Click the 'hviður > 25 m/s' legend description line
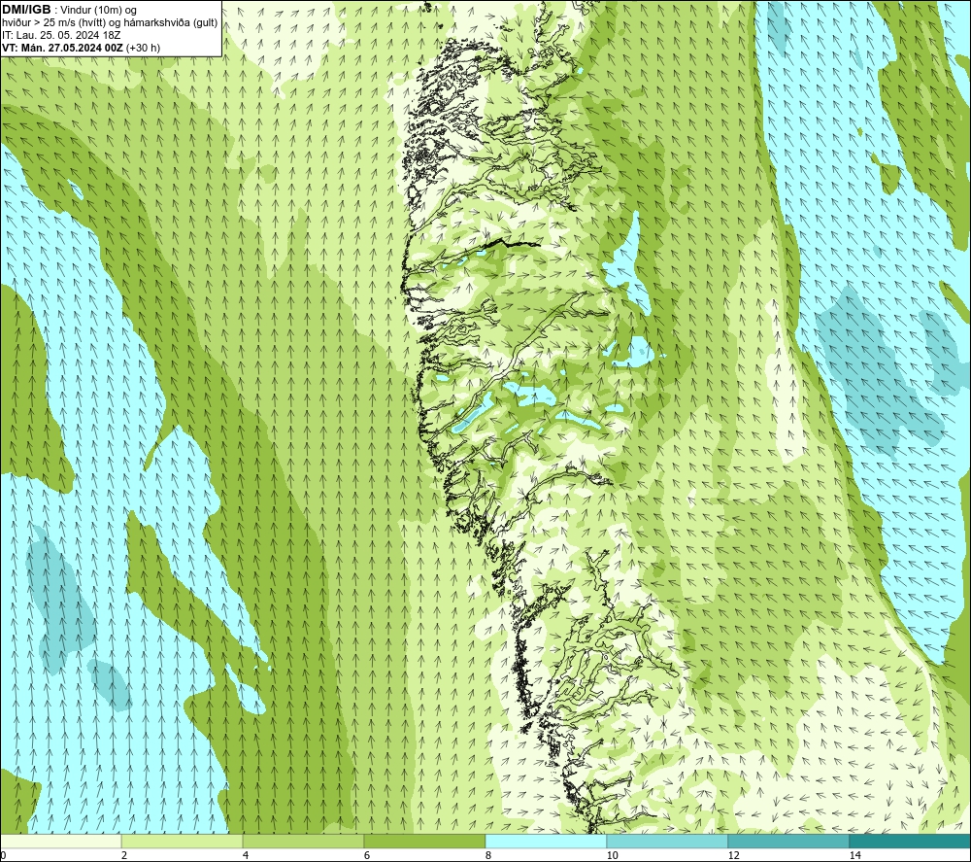This screenshot has width=971, height=862. (110, 23)
